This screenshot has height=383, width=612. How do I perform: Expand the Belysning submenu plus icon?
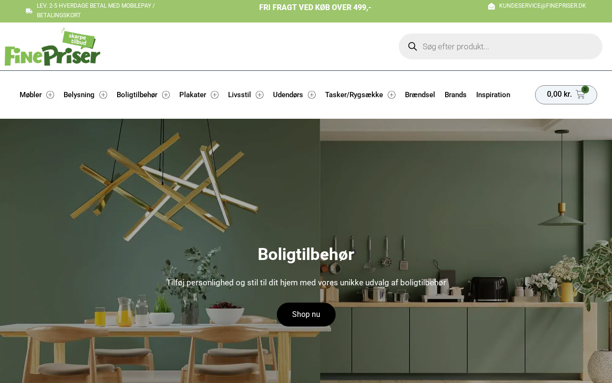103,95
